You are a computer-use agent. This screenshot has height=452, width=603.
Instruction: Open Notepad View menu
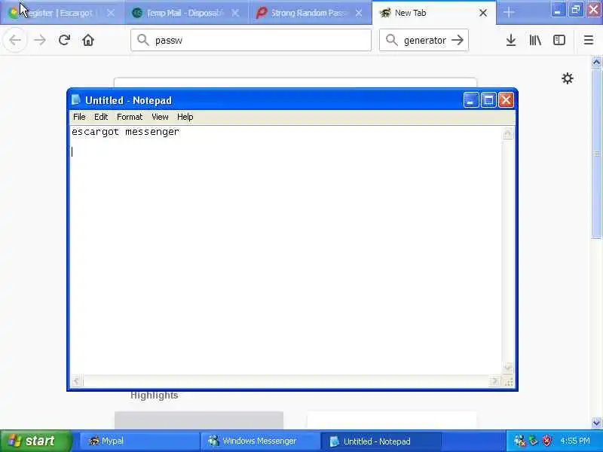[160, 117]
